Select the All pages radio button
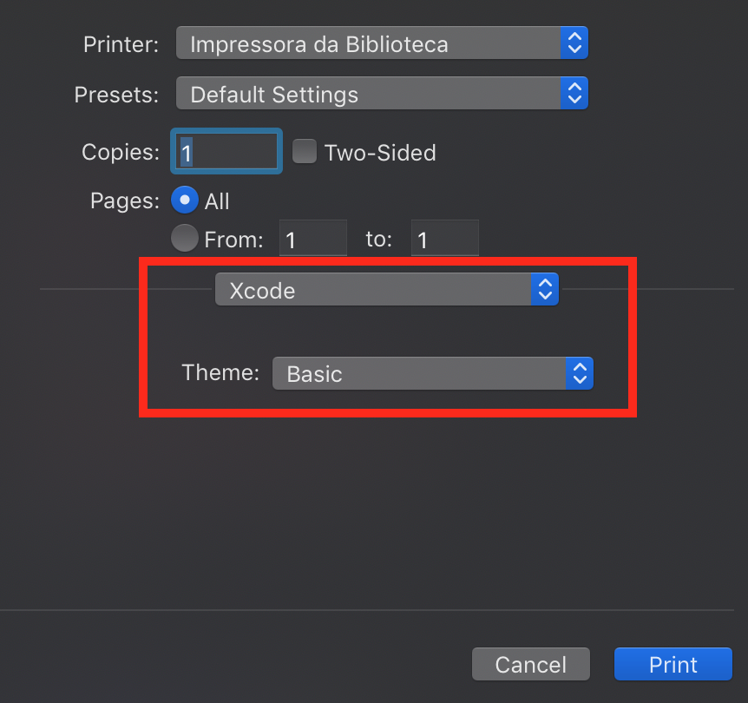Image resolution: width=748 pixels, height=703 pixels. (x=184, y=200)
